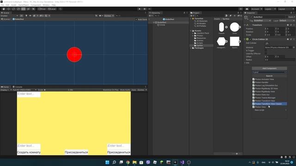This screenshot has height=166, width=296.
Task: Expand the Photon folder arrow
Action: [x=193, y=36]
